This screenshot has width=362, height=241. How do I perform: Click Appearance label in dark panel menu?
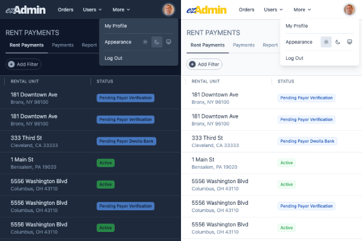[118, 42]
